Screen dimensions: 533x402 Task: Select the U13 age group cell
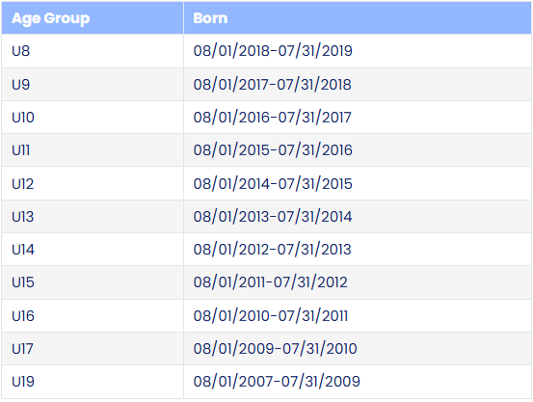[93, 217]
